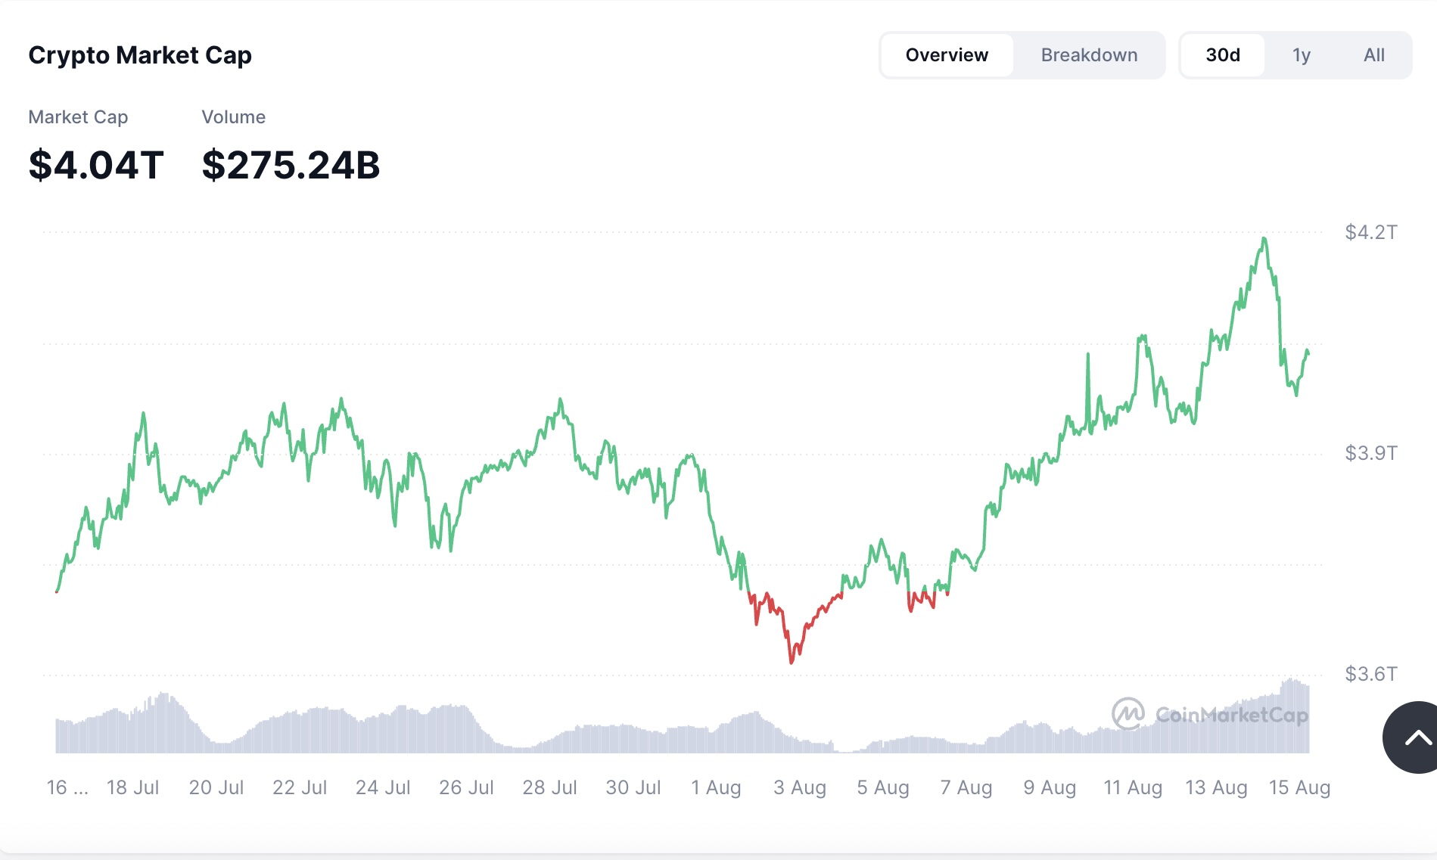
Task: Show the All time range
Action: tap(1373, 55)
